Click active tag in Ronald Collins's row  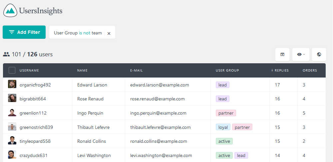click(224, 141)
